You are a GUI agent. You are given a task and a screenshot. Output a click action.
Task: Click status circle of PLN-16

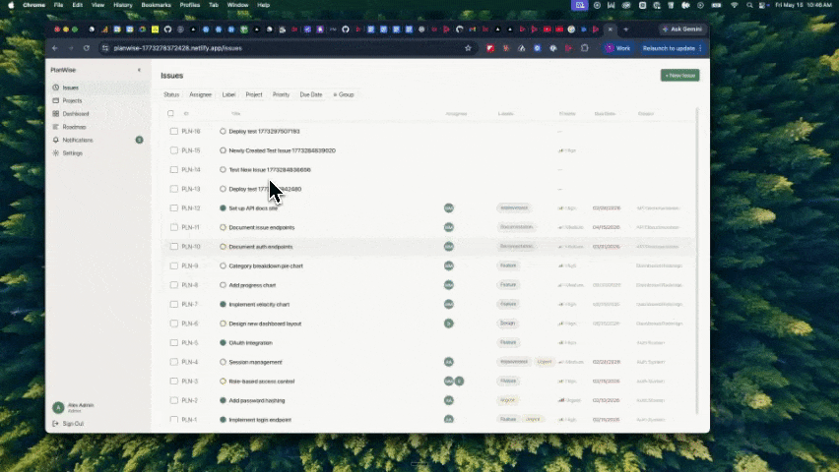[224, 131]
